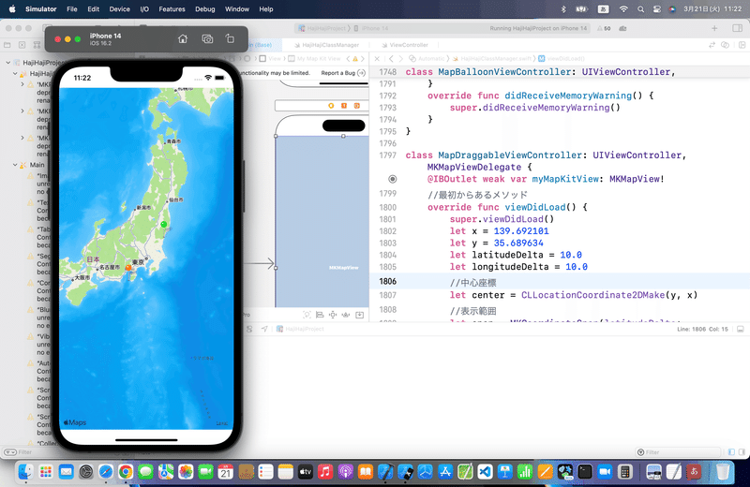Screen dimensions: 750x487
Task: Select HajiHajiClassManager.swift in jump bar
Action: click(491, 59)
